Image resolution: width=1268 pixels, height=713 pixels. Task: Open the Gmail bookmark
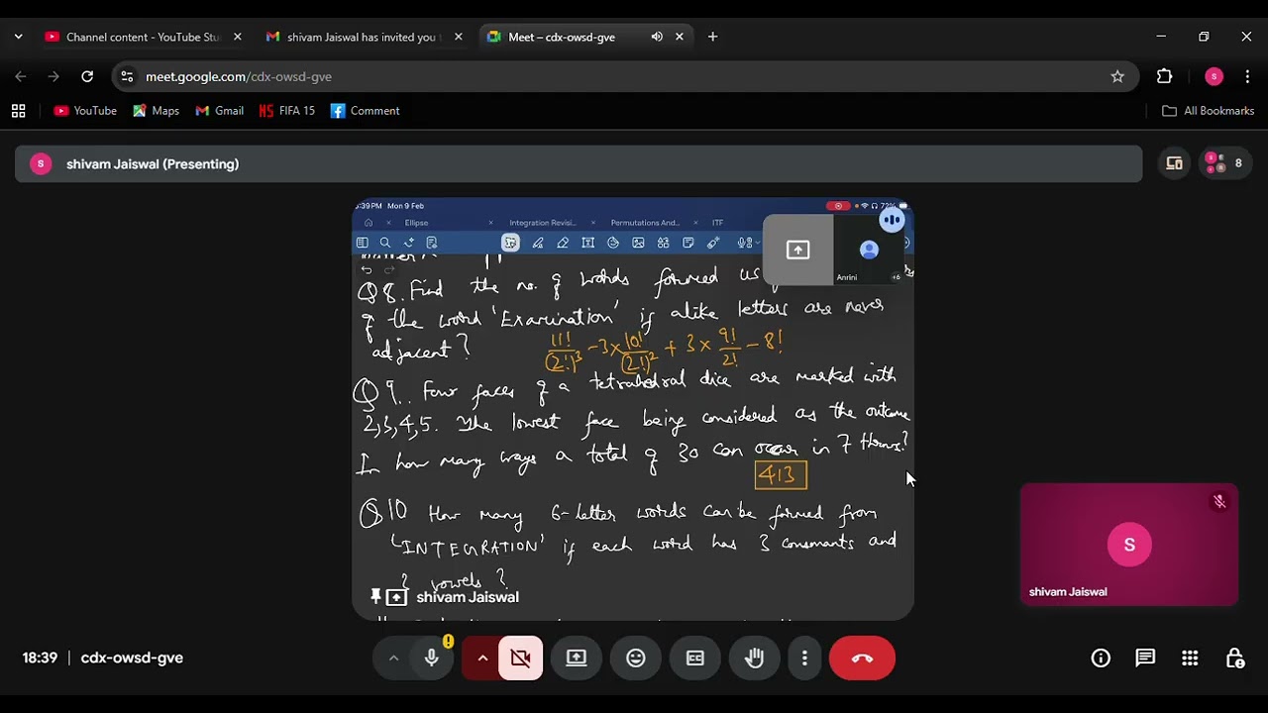click(x=219, y=111)
